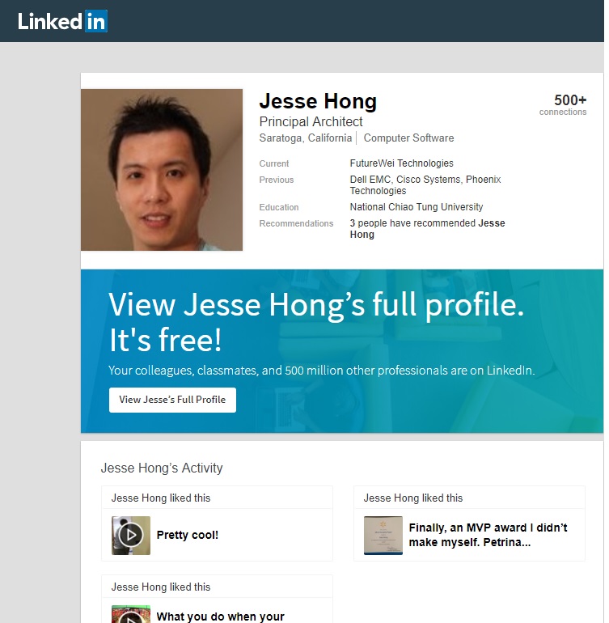The width and height of the screenshot is (609, 623).
Task: Open Jesse Hong's profile photo
Action: pos(162,170)
